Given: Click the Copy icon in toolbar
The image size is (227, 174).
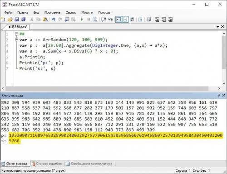Looking at the screenshot, I should pyautogui.click(x=39, y=19).
